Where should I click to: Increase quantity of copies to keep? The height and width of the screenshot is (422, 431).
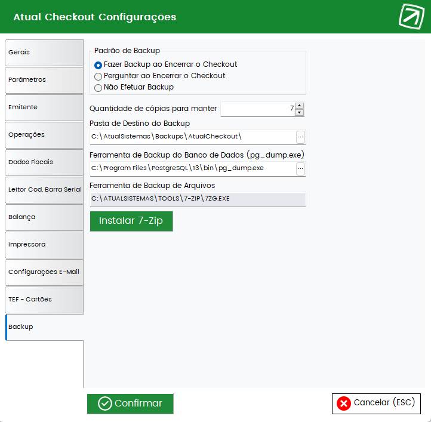(299, 106)
